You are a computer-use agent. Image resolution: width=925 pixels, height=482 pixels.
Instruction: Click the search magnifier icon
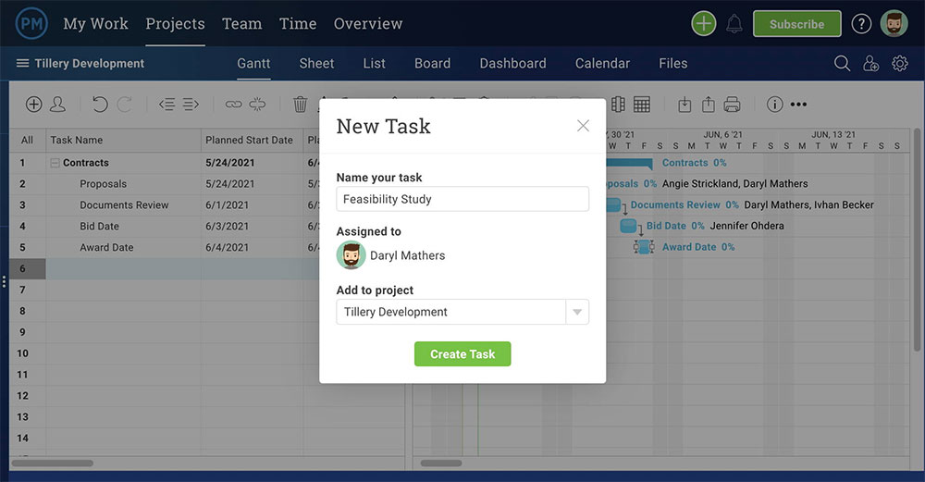tap(842, 63)
